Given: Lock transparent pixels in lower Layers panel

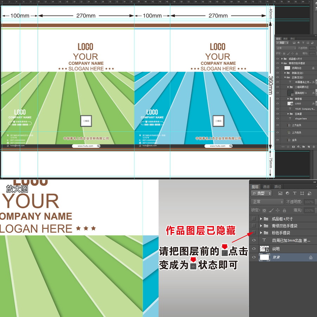Looking at the screenshot, I should click(264, 211).
